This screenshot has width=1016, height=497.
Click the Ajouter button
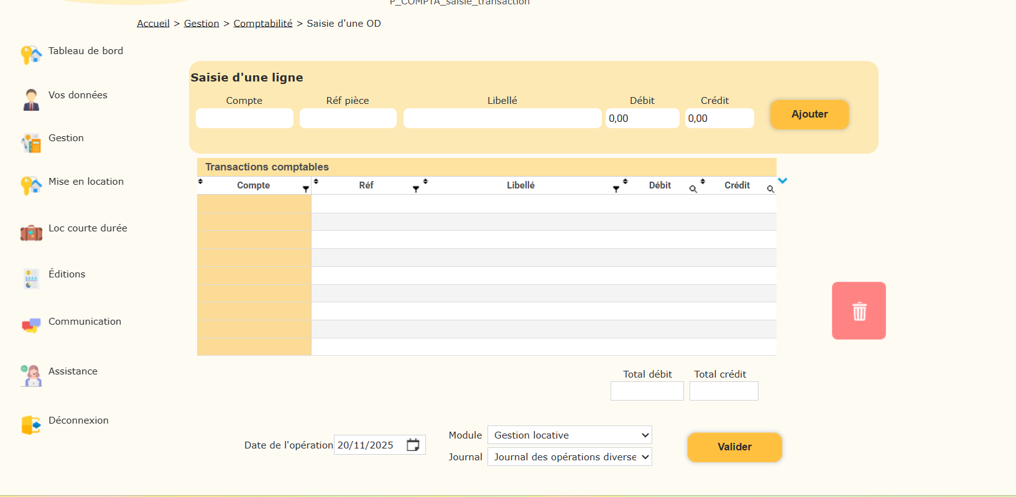pyautogui.click(x=809, y=114)
